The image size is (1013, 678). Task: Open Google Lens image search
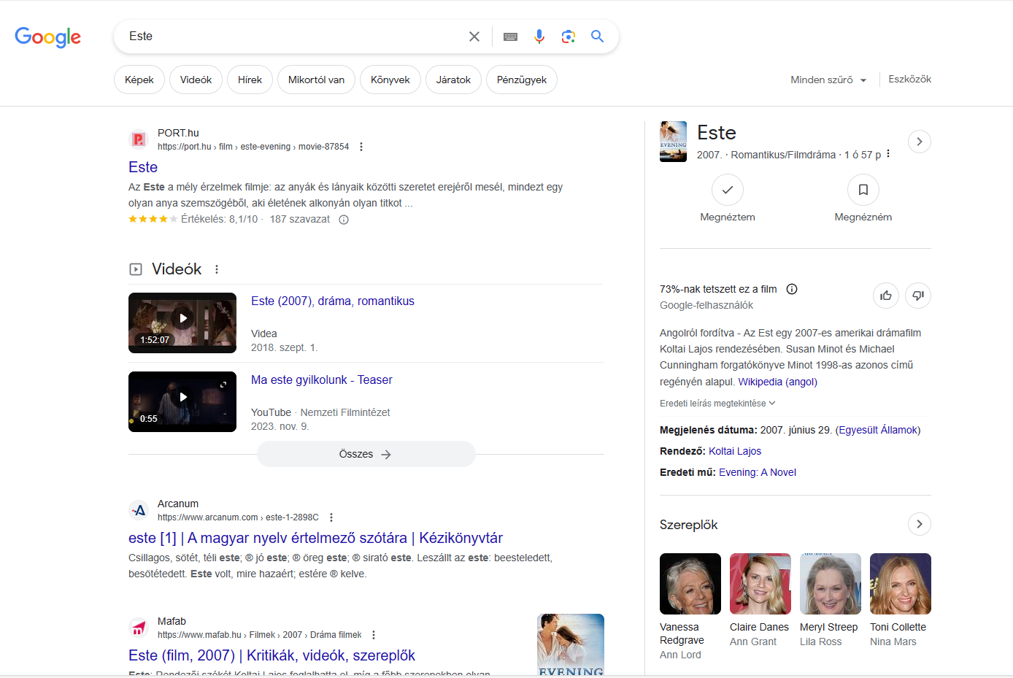tap(569, 36)
